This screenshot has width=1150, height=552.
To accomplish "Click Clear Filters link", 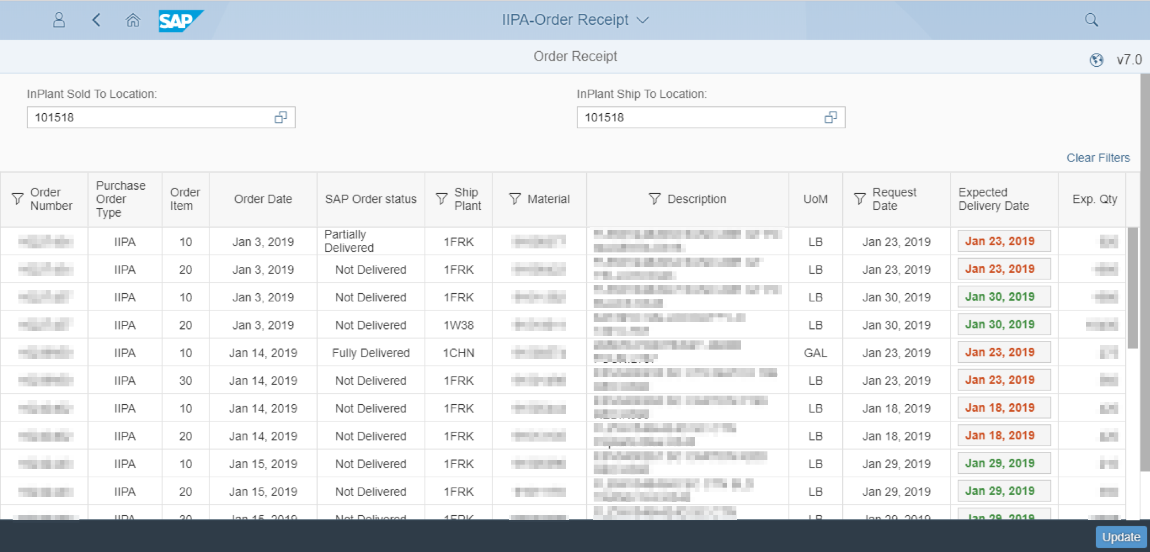I will pos(1098,158).
